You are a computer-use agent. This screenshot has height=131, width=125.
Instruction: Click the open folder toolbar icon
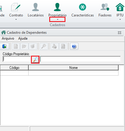[x=24, y=46]
